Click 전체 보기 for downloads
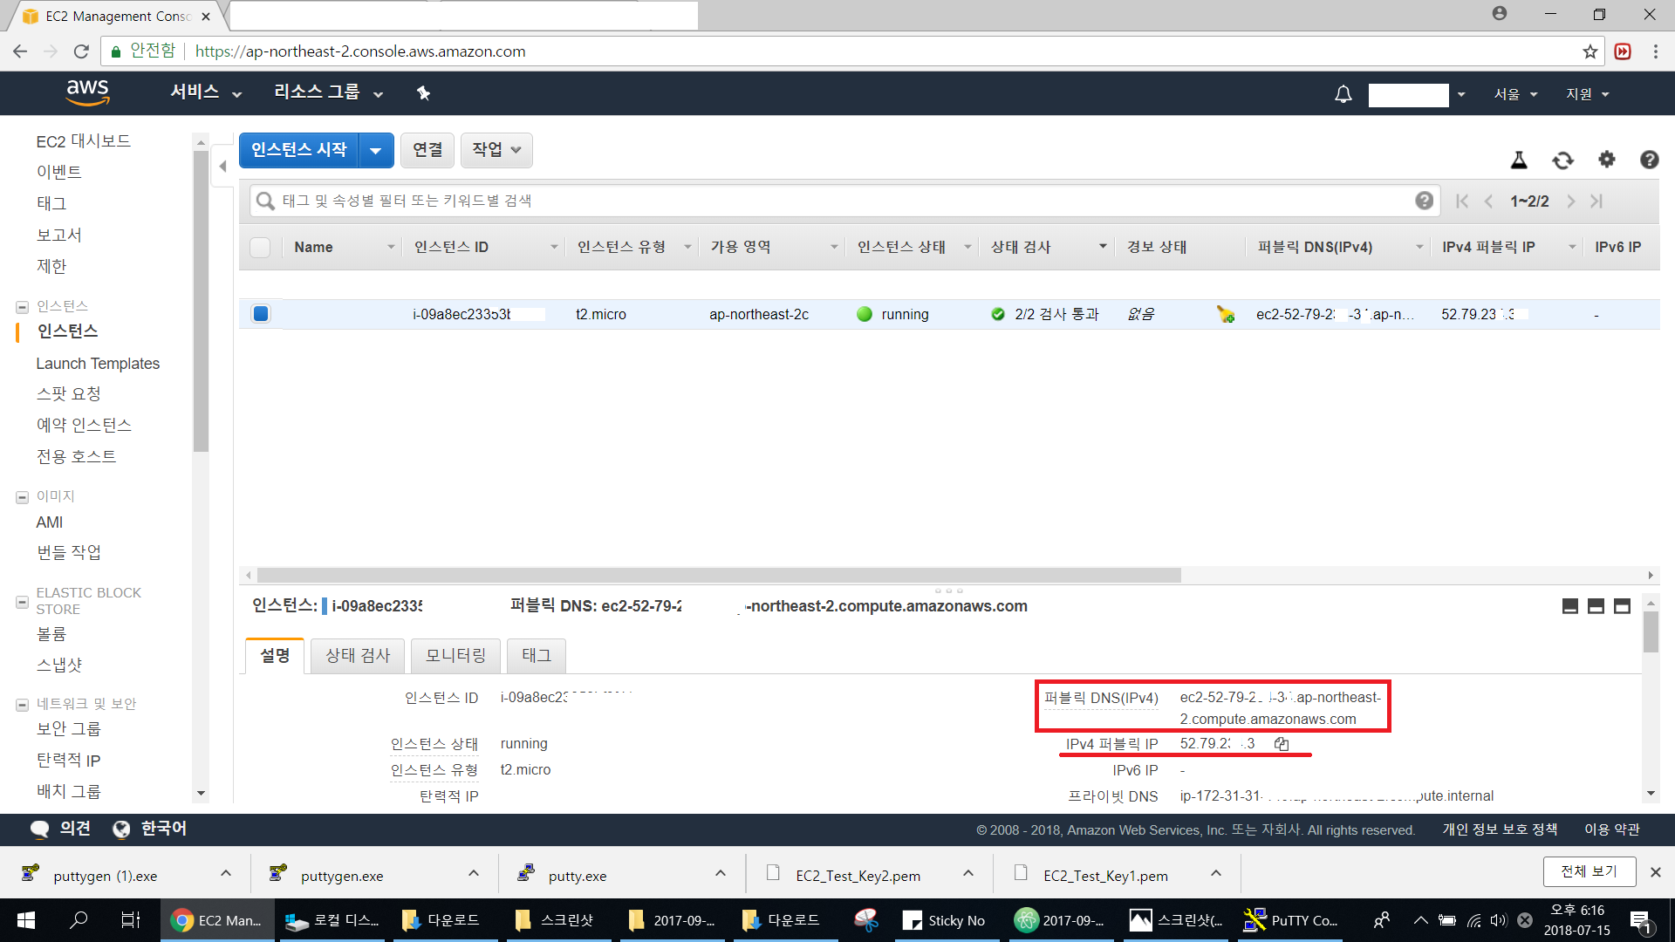This screenshot has height=942, width=1675. pos(1589,872)
